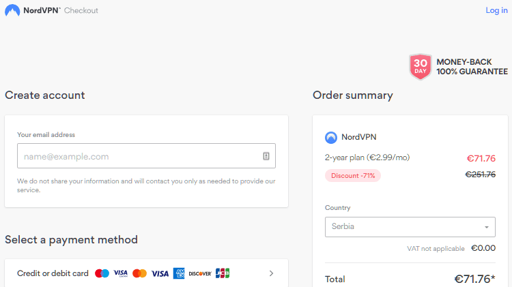
Task: Click the Country dropdown arrow
Action: click(487, 227)
